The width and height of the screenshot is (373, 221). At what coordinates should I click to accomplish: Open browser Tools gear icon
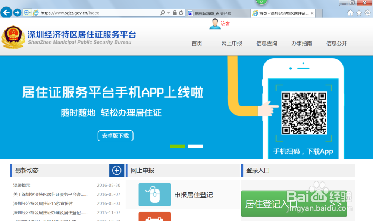click(368, 13)
